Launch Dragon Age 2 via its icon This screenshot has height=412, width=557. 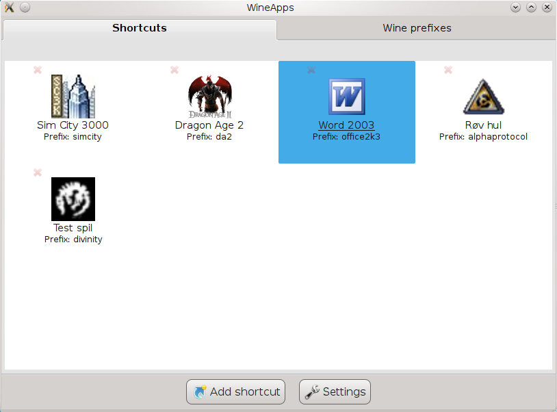(x=209, y=96)
